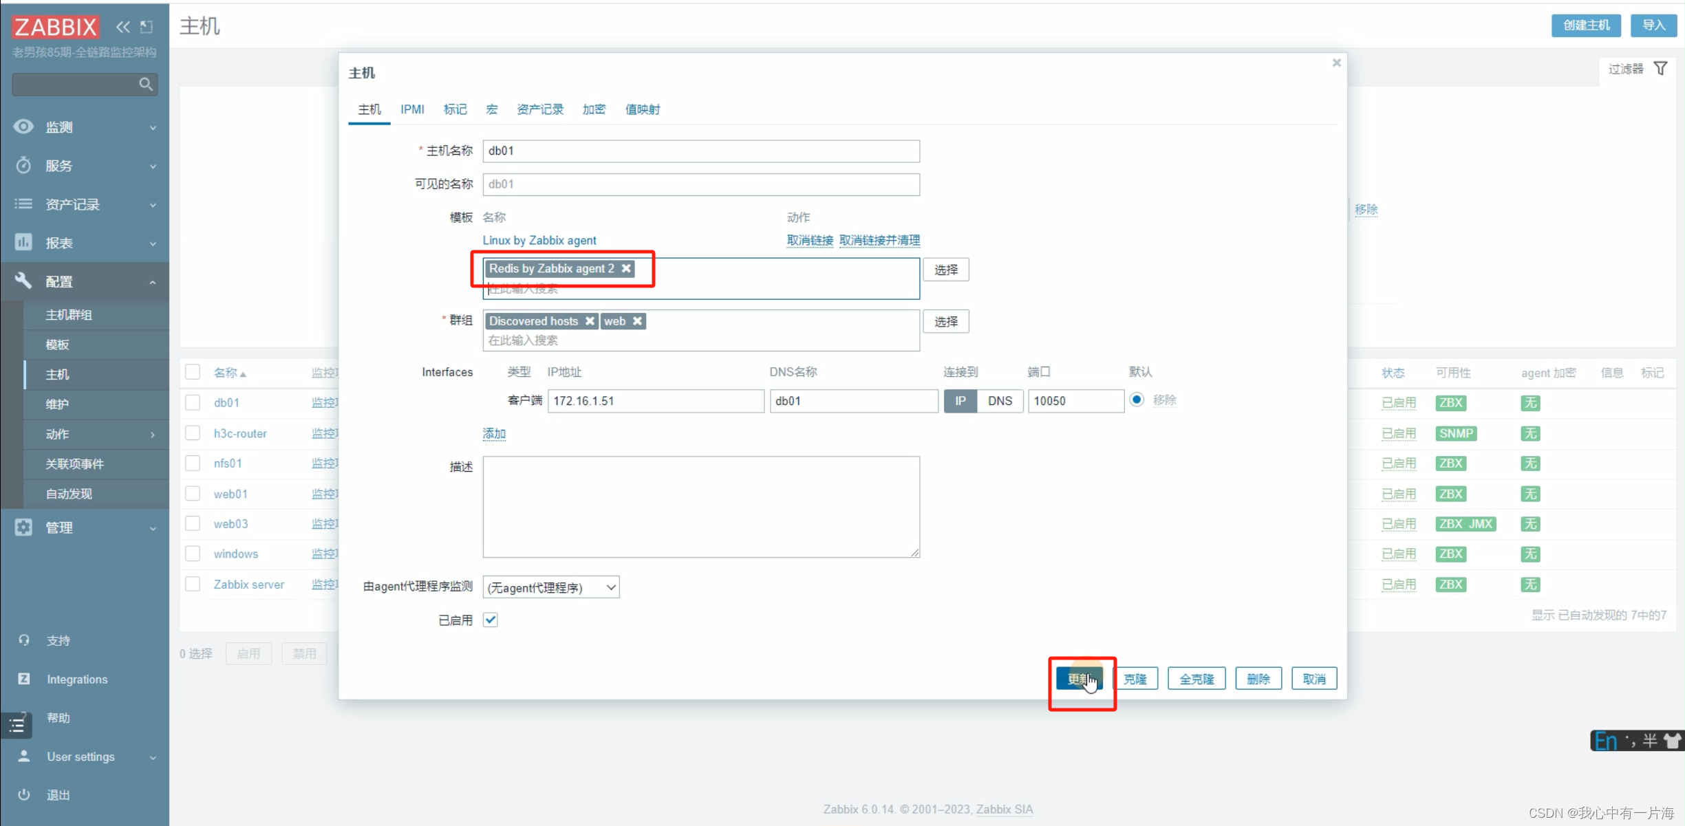Click the clock icon for 服务
The height and width of the screenshot is (826, 1685).
coord(23,165)
